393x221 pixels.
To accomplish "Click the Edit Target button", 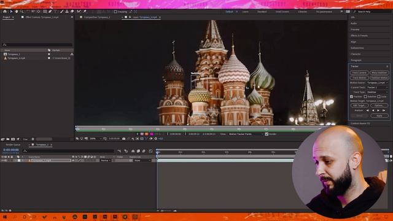I will click(x=359, y=106).
